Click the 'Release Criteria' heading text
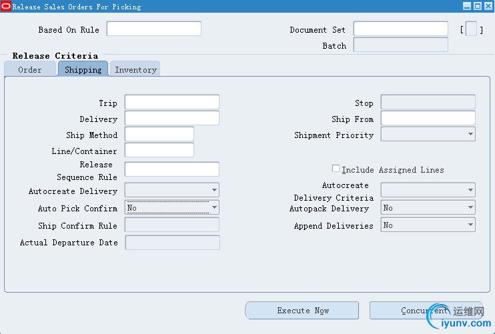The height and width of the screenshot is (334, 495). (55, 56)
